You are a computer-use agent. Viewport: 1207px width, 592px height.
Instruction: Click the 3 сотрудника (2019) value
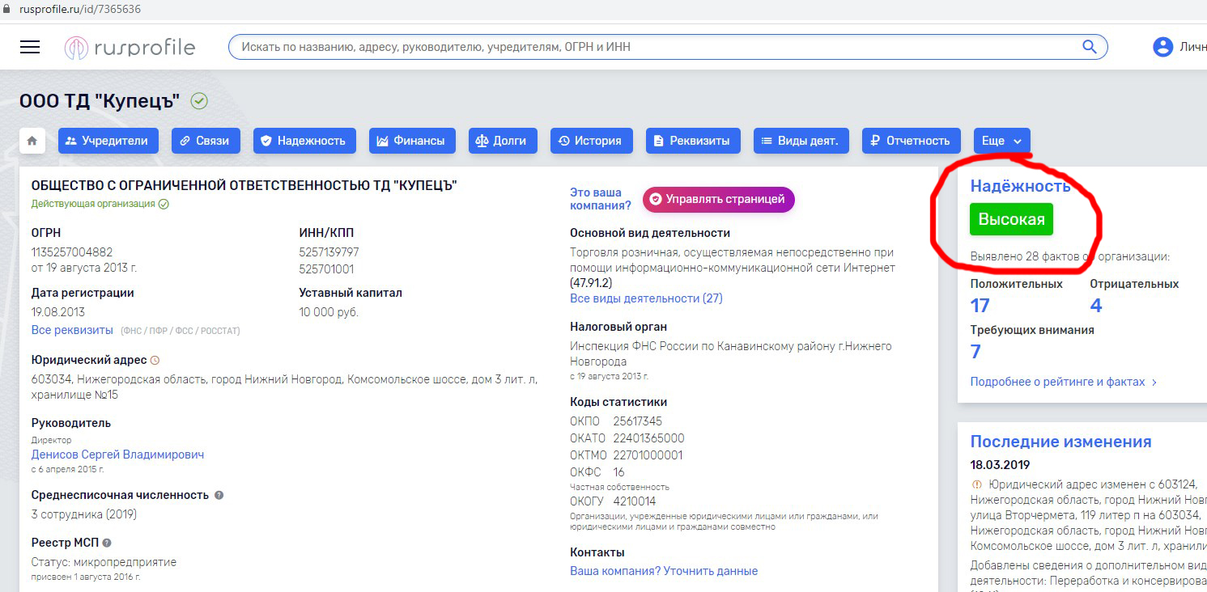tap(84, 514)
